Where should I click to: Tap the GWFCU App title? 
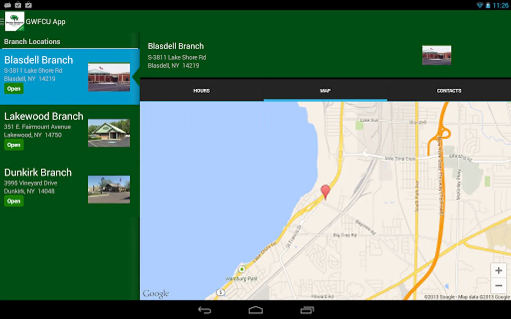pyautogui.click(x=45, y=22)
